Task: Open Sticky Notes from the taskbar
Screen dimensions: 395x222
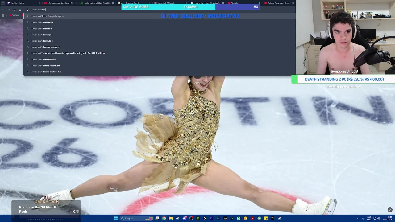Action: click(x=266, y=218)
